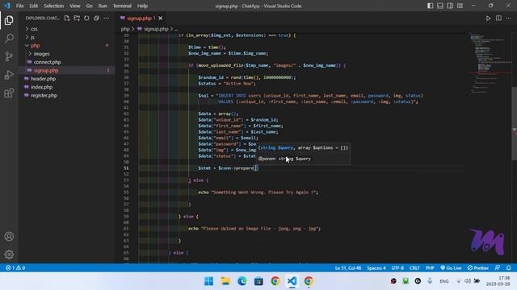Open File Explorer from taskbar
Screen dimensions: 517x290
(225, 281)
